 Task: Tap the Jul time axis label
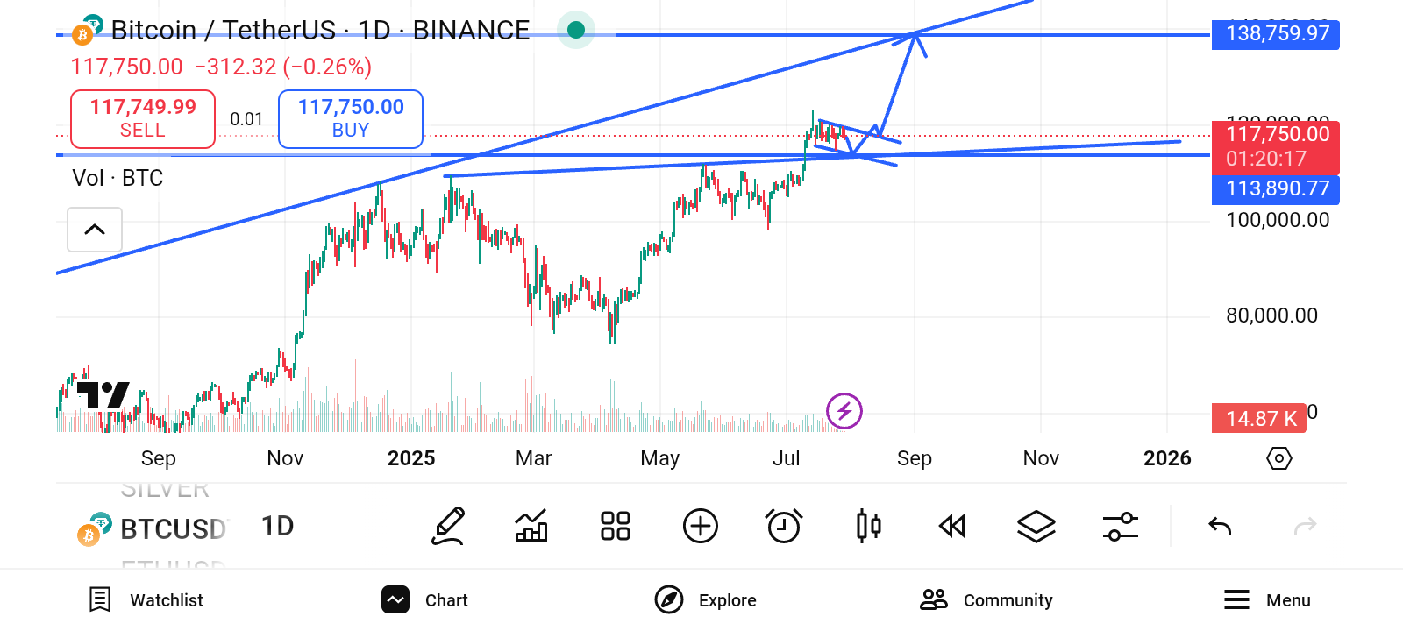click(x=787, y=458)
